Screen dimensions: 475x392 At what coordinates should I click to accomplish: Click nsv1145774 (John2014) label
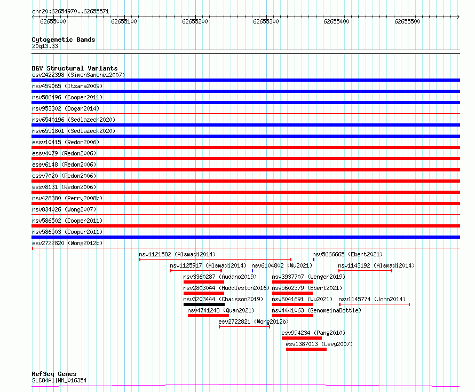click(x=371, y=299)
